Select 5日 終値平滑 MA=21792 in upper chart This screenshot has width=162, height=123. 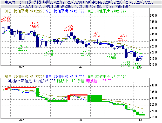(65, 11)
